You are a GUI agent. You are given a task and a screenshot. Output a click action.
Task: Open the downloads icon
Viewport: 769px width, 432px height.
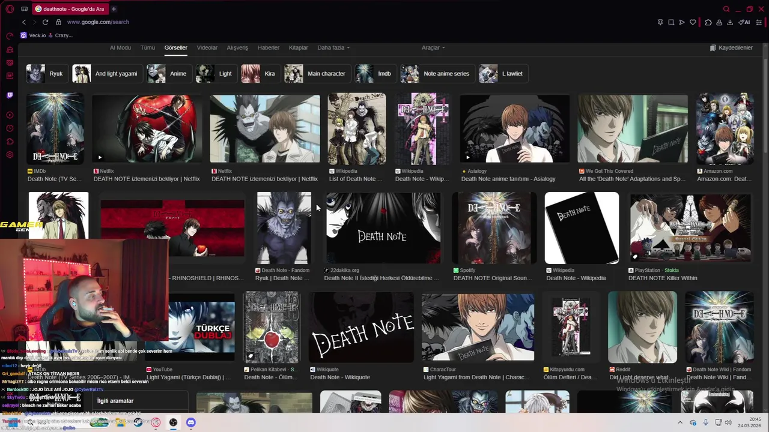point(730,22)
